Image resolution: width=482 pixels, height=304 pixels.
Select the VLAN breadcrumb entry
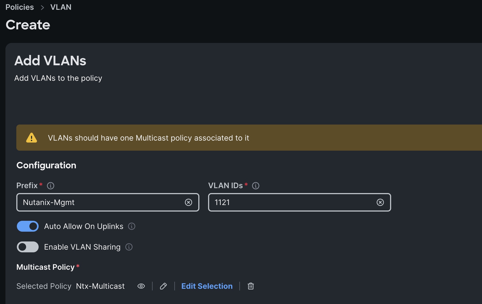pos(61,7)
